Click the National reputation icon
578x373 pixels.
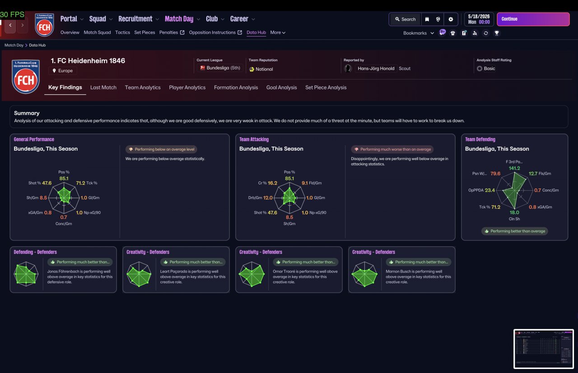tap(252, 69)
